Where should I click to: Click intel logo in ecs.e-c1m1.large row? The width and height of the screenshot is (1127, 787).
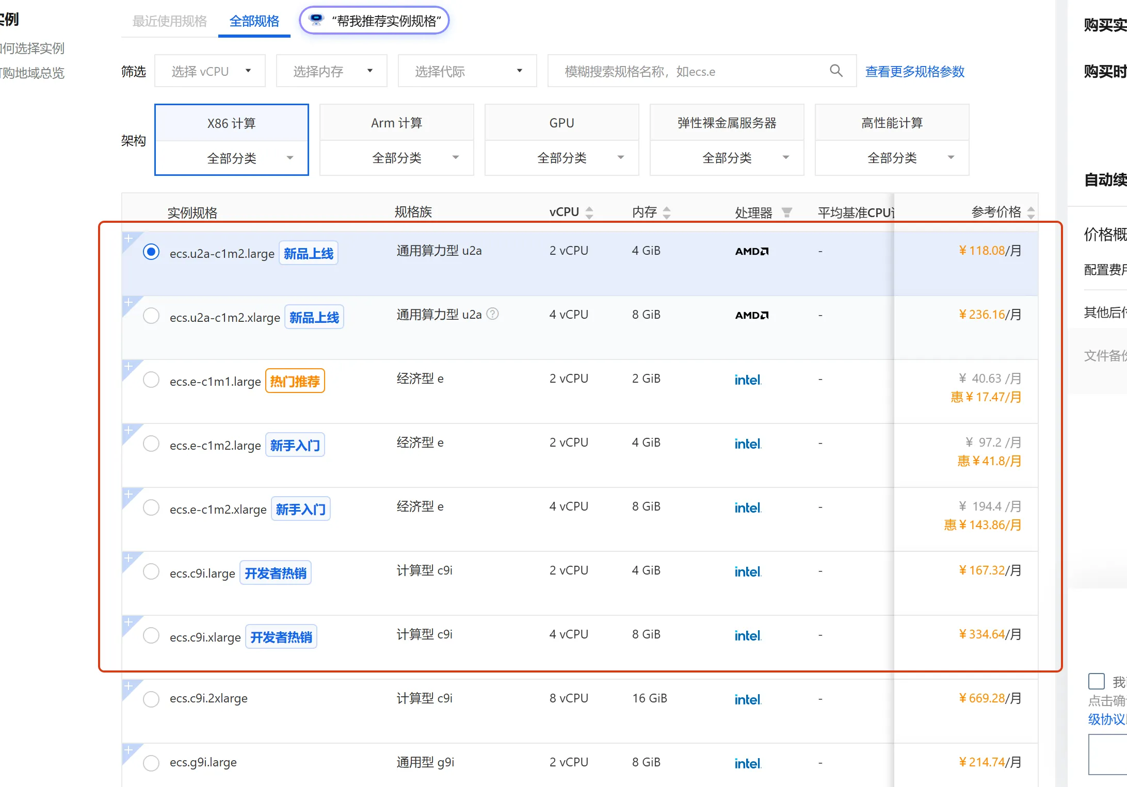point(748,380)
